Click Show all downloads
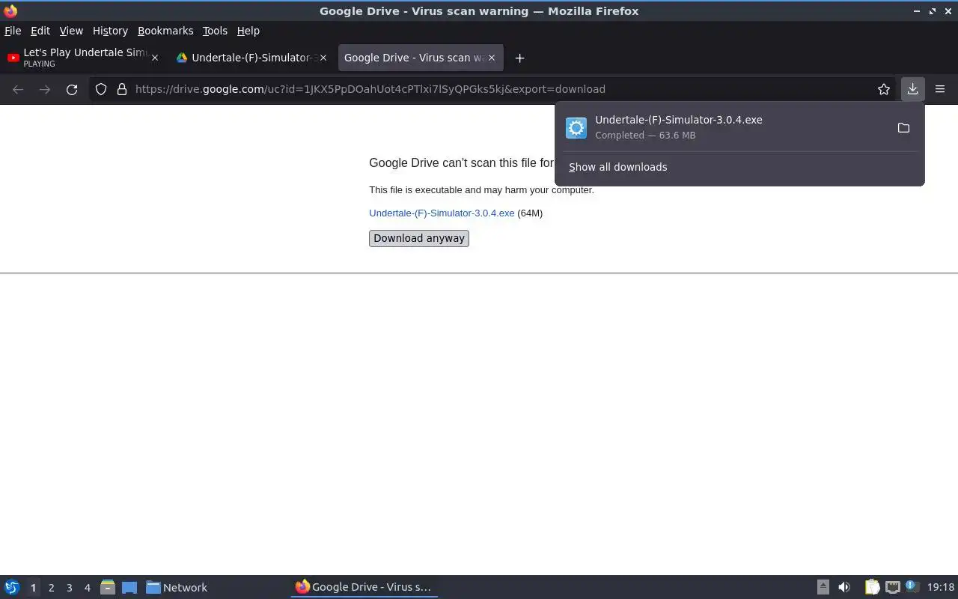Image resolution: width=958 pixels, height=599 pixels. tap(617, 167)
